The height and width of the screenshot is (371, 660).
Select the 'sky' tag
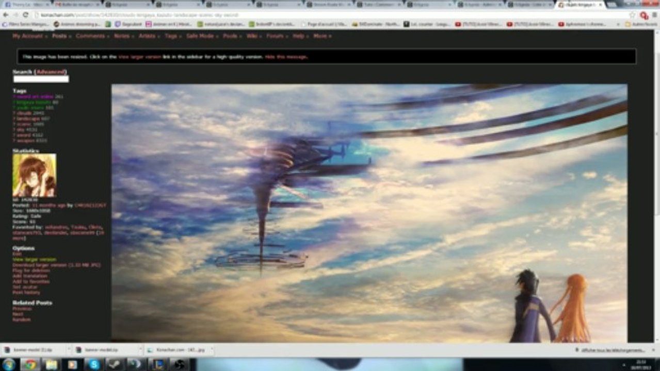[20, 129]
